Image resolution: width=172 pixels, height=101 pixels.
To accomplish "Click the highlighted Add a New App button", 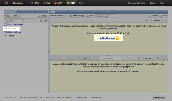I will [109, 38].
